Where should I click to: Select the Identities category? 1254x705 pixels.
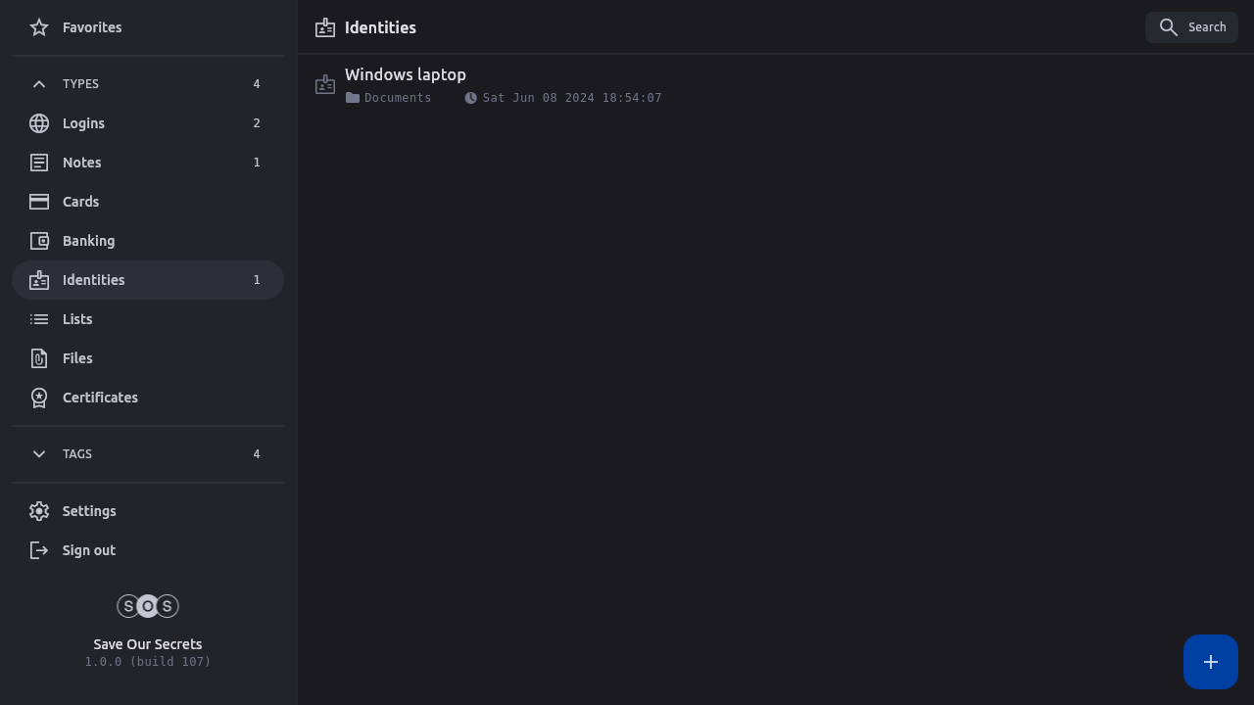pos(94,280)
